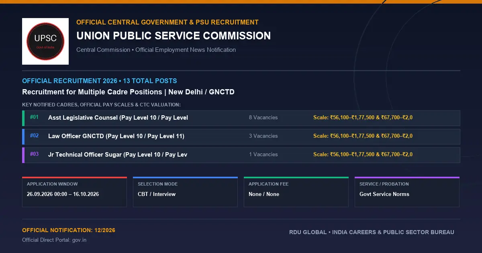This screenshot has width=482, height=253.
Task: Click the 1 Vacancies label
Action: (x=263, y=155)
